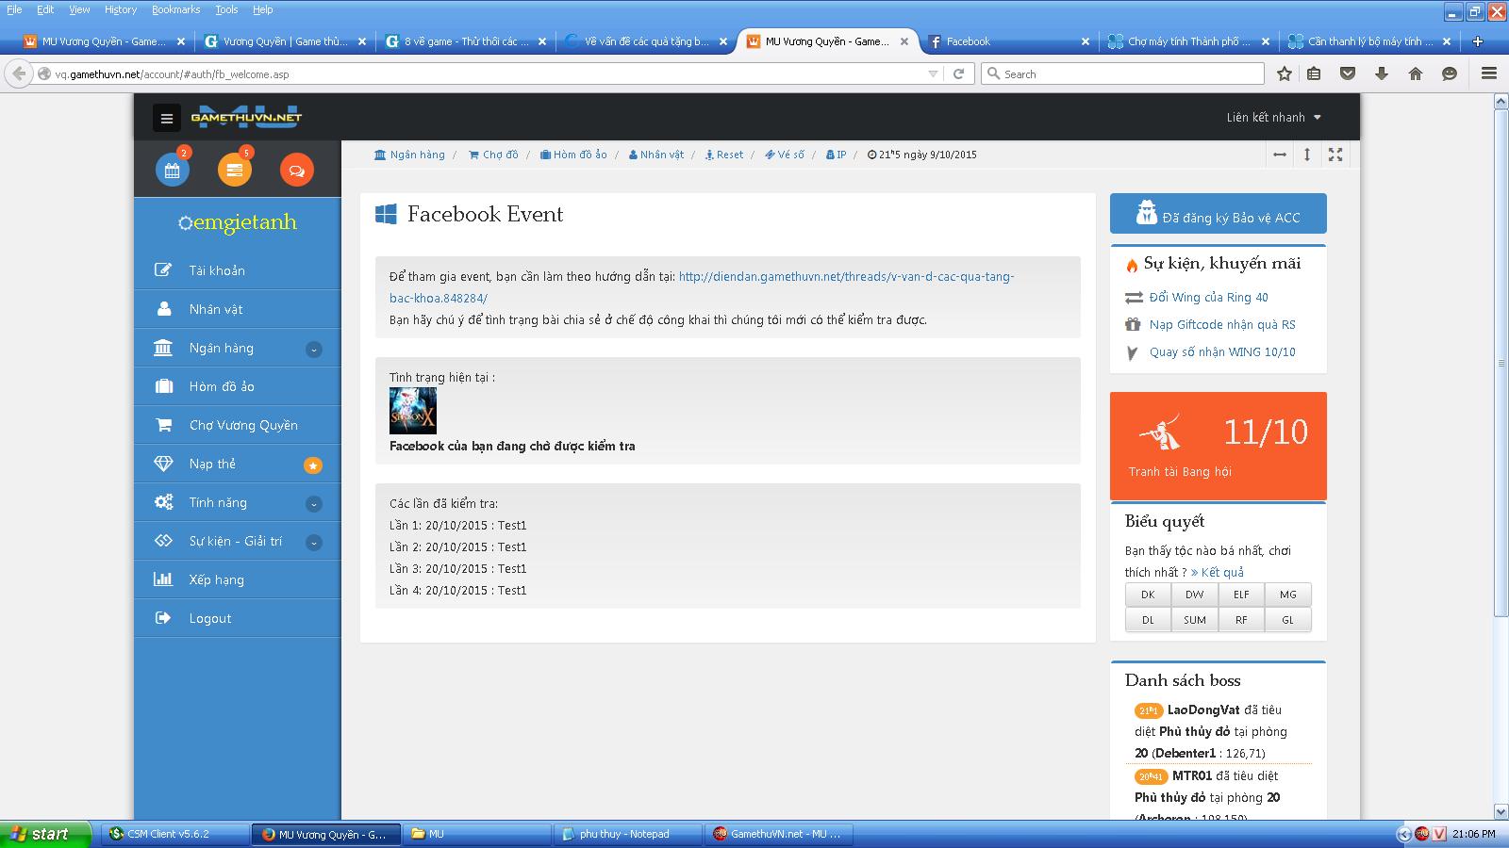This screenshot has height=848, width=1509.
Task: Toggle the hamburger sidebar menu button
Action: [x=167, y=118]
